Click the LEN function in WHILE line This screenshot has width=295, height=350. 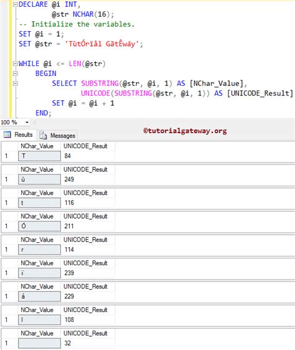click(x=75, y=64)
